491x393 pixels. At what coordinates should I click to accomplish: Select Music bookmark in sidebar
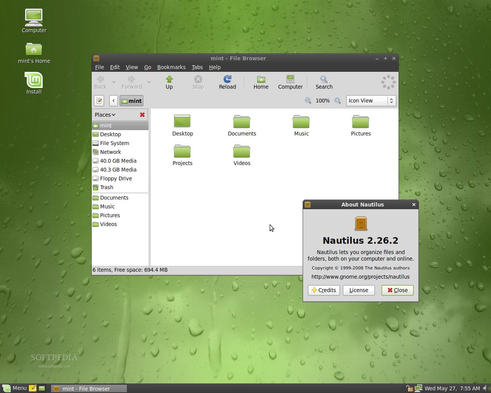[120, 206]
